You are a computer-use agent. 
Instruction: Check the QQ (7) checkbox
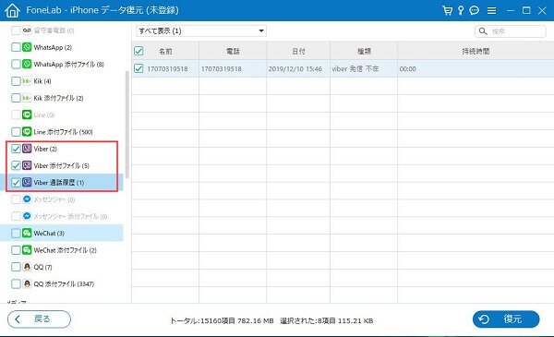point(16,267)
